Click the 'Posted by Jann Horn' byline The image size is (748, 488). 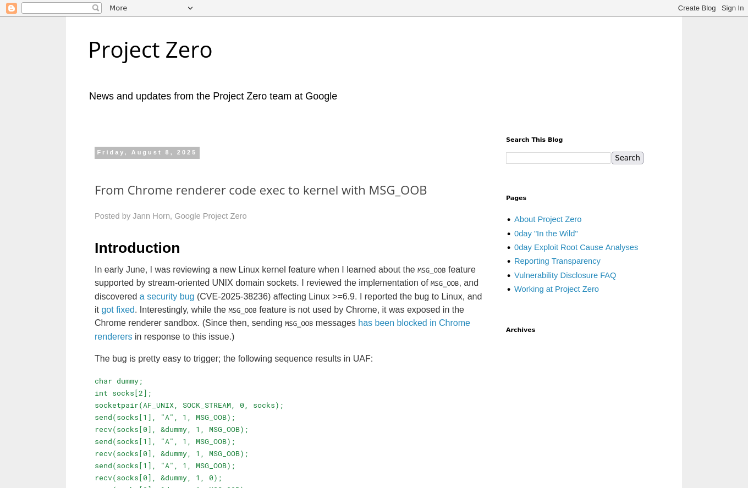tap(170, 216)
